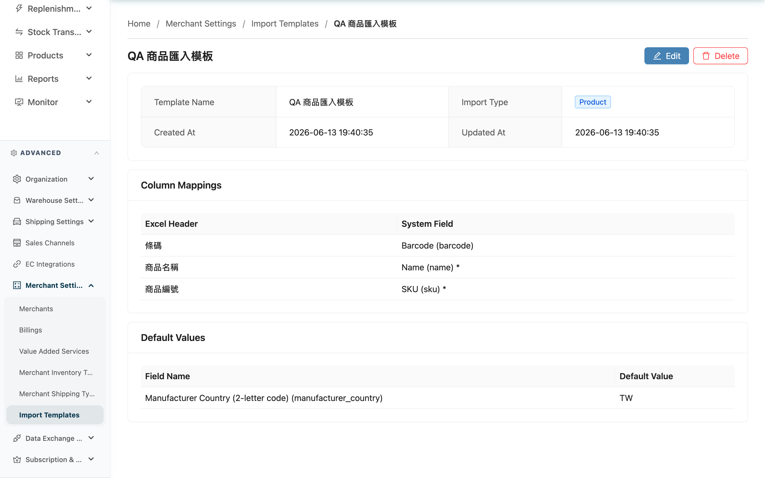Expand the Products menu chevron

click(x=89, y=55)
